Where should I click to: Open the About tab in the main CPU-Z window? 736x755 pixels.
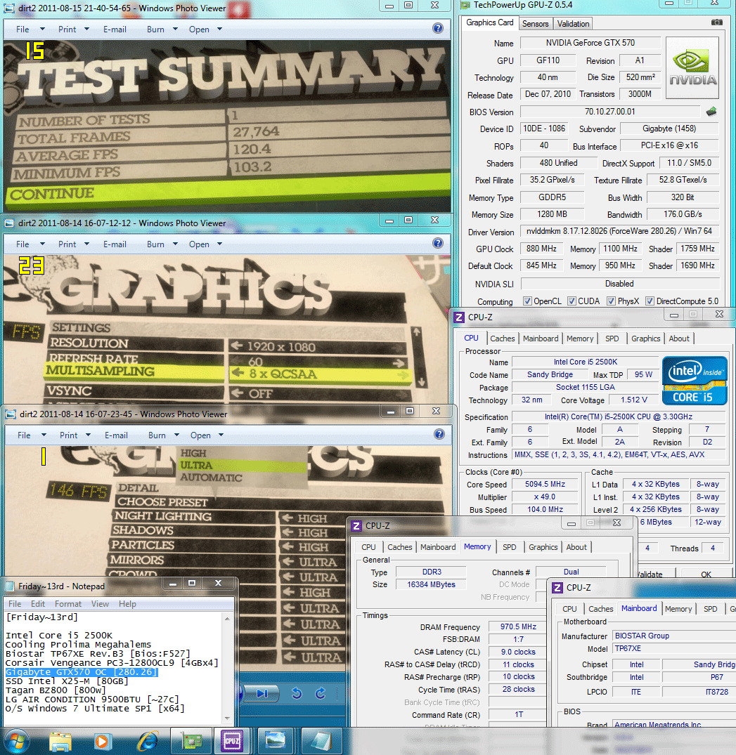pyautogui.click(x=678, y=339)
